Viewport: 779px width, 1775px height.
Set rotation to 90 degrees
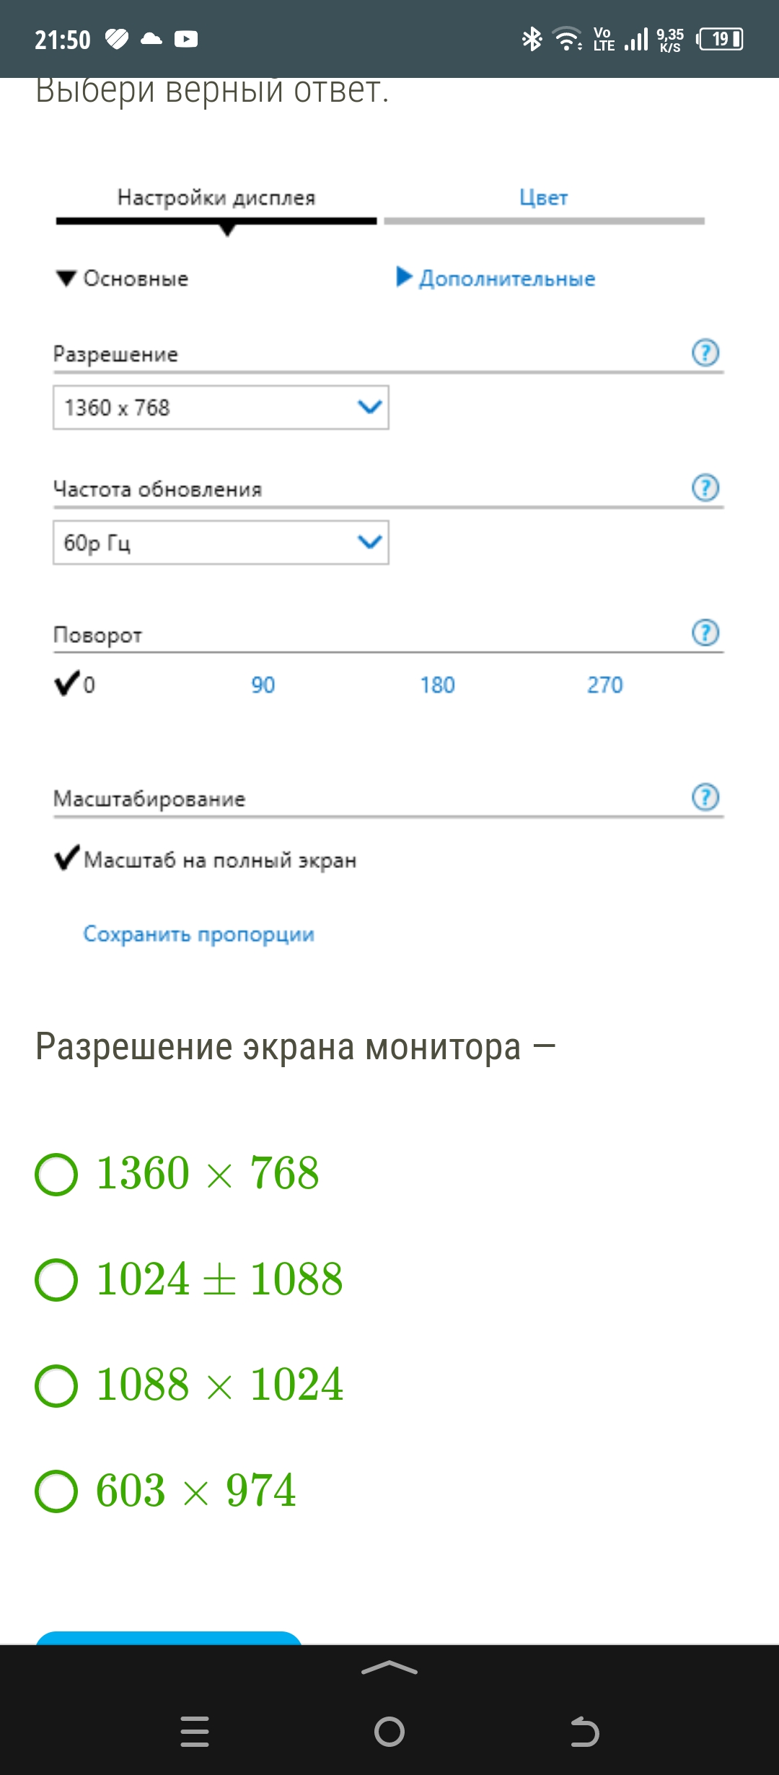(x=263, y=685)
